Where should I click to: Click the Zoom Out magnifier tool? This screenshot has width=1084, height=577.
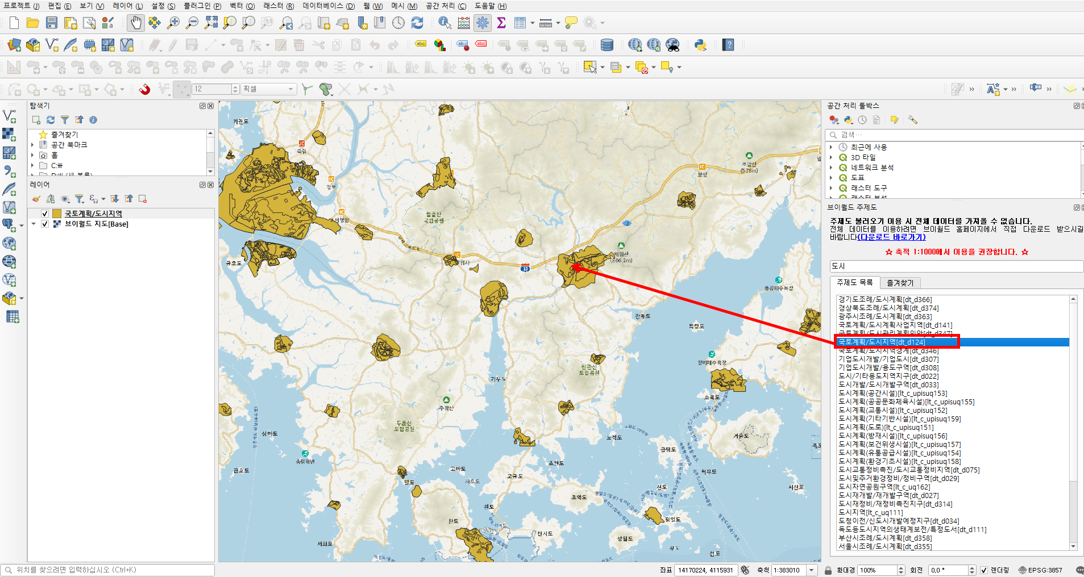(x=192, y=23)
